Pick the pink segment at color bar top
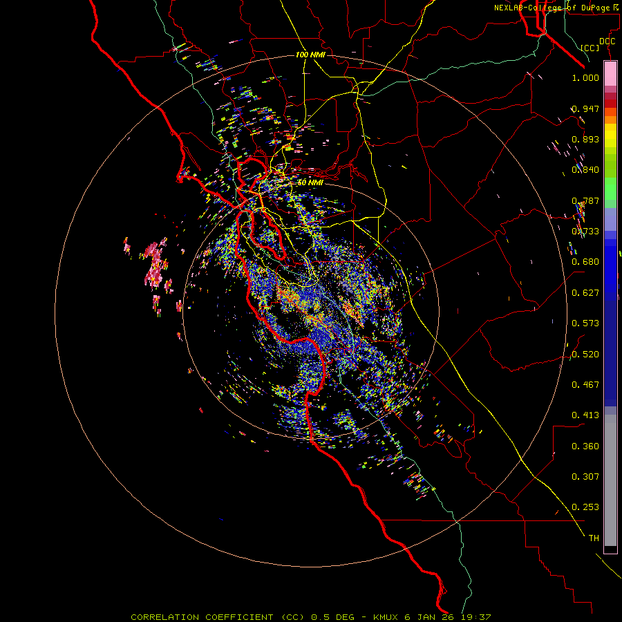 pyautogui.click(x=610, y=74)
